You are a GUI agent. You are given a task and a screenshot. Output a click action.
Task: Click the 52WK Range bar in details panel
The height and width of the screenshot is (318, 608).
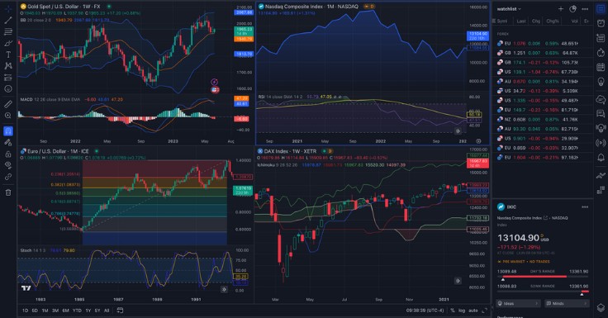[x=543, y=292]
